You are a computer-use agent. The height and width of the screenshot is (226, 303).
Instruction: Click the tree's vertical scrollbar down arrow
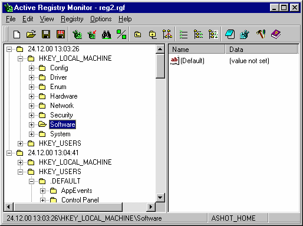click(160, 197)
